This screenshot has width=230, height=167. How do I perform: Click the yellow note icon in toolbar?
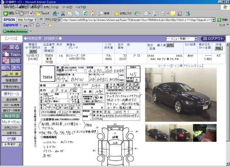point(173,14)
